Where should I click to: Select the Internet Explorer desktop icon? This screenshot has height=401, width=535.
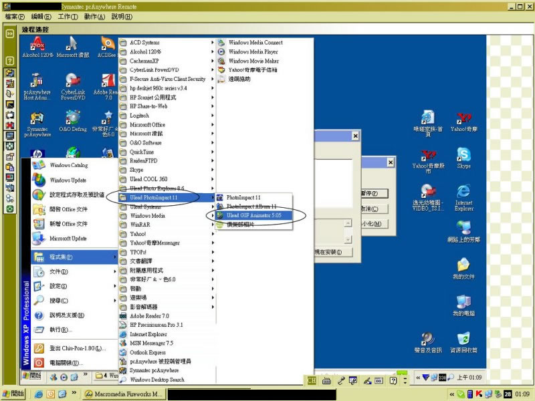(463, 198)
